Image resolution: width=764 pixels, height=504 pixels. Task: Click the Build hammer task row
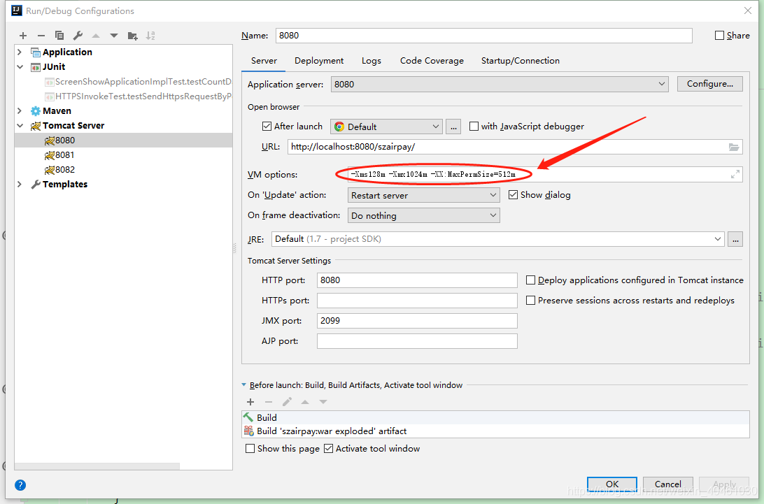tap(495, 417)
